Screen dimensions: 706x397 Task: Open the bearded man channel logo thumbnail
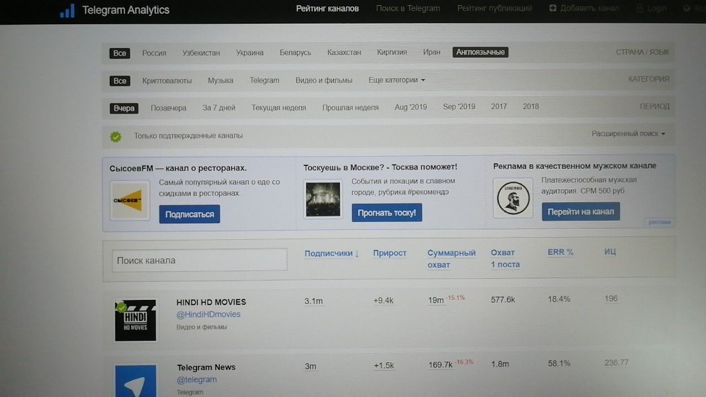513,197
